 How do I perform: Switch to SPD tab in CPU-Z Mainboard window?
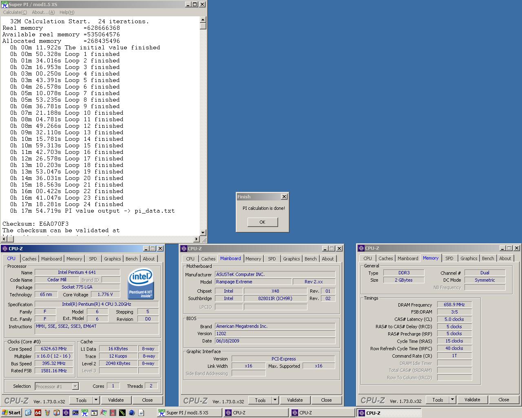pos(272,259)
